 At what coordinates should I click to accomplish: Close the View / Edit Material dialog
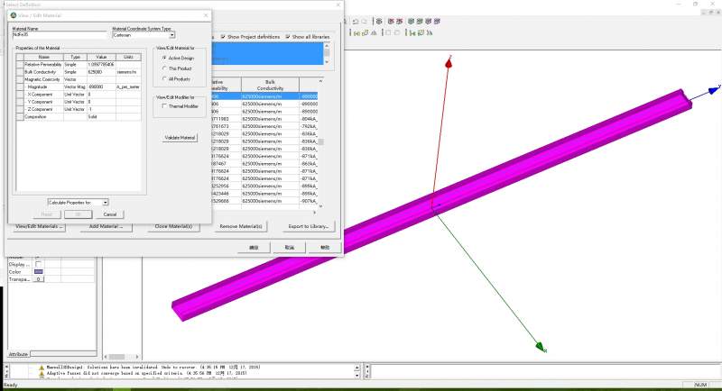pyautogui.click(x=206, y=15)
